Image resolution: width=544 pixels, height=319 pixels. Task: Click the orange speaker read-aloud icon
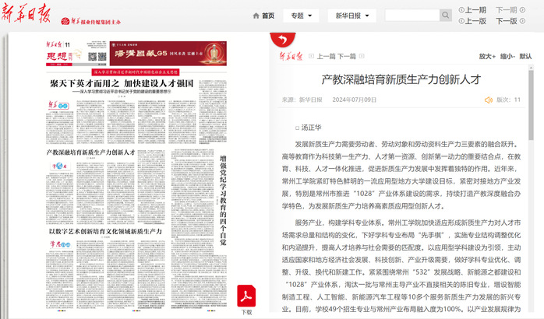489,100
